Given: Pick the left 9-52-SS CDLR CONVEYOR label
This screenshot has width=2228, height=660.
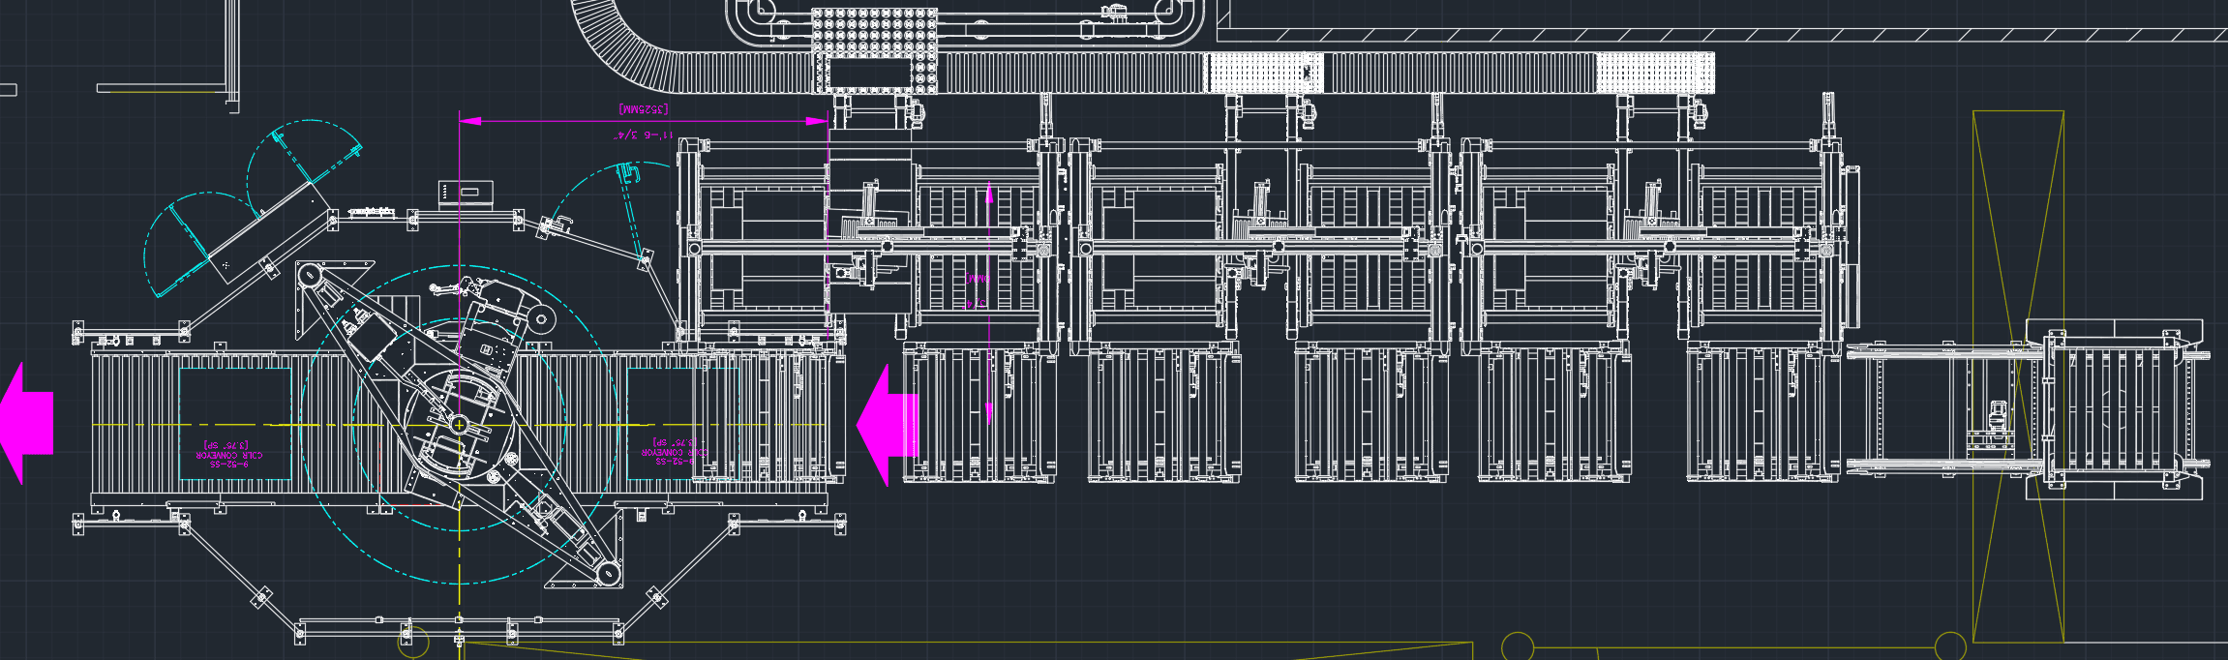Looking at the screenshot, I should point(229,454).
